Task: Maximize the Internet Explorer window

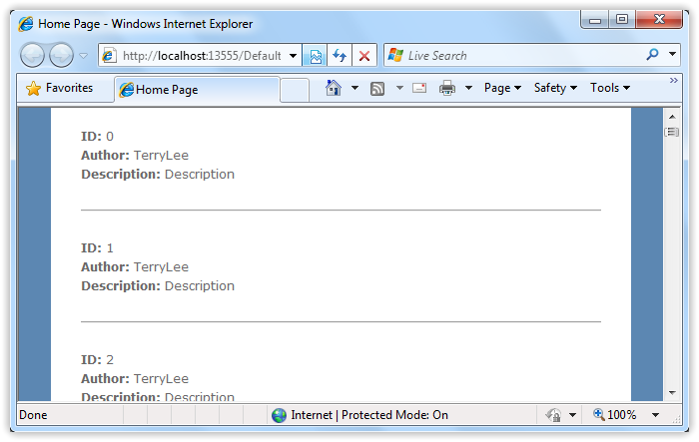Action: tap(622, 19)
